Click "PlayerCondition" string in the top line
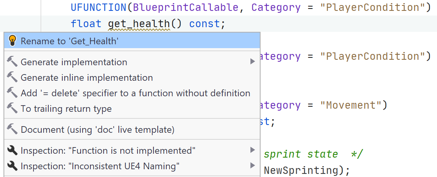437x177 pixels. point(373,7)
